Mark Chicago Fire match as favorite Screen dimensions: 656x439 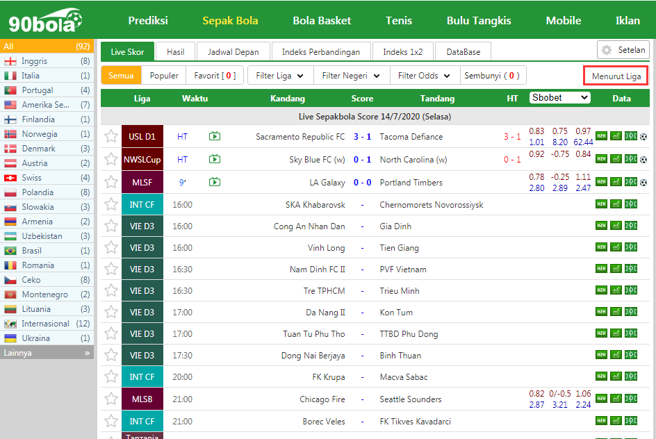111,399
